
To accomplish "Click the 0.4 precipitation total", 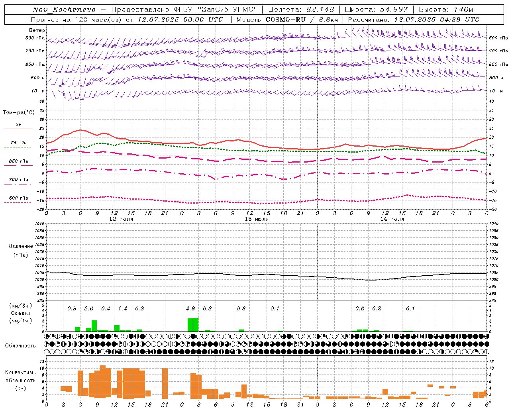I will pos(106,308).
